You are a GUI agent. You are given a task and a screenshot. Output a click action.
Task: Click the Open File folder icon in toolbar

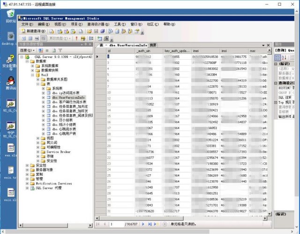pos(89,31)
